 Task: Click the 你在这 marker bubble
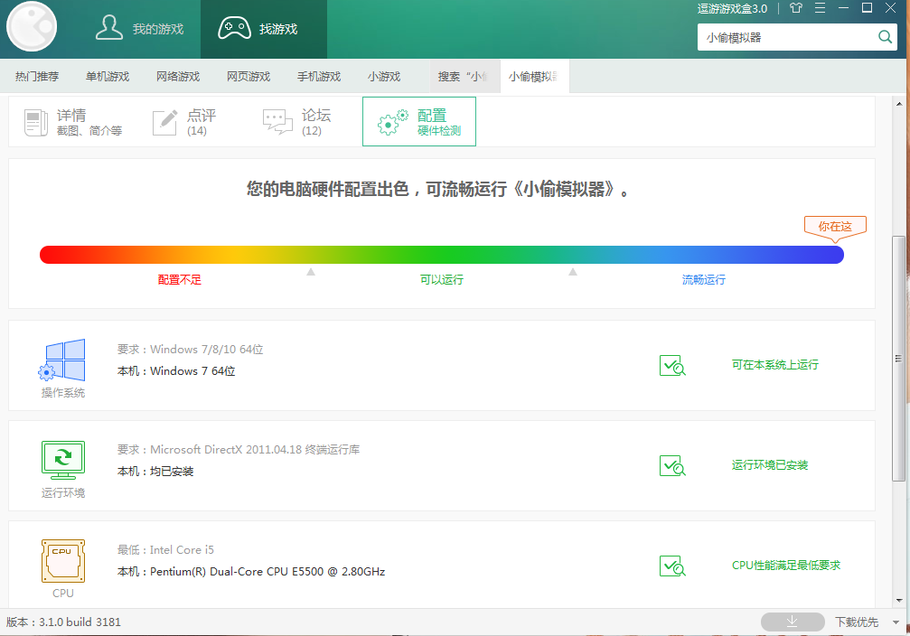pyautogui.click(x=835, y=227)
